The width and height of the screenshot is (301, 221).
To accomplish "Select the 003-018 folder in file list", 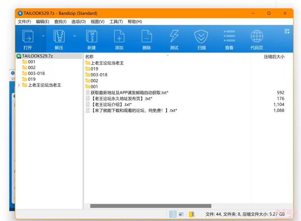I will 99,75.
